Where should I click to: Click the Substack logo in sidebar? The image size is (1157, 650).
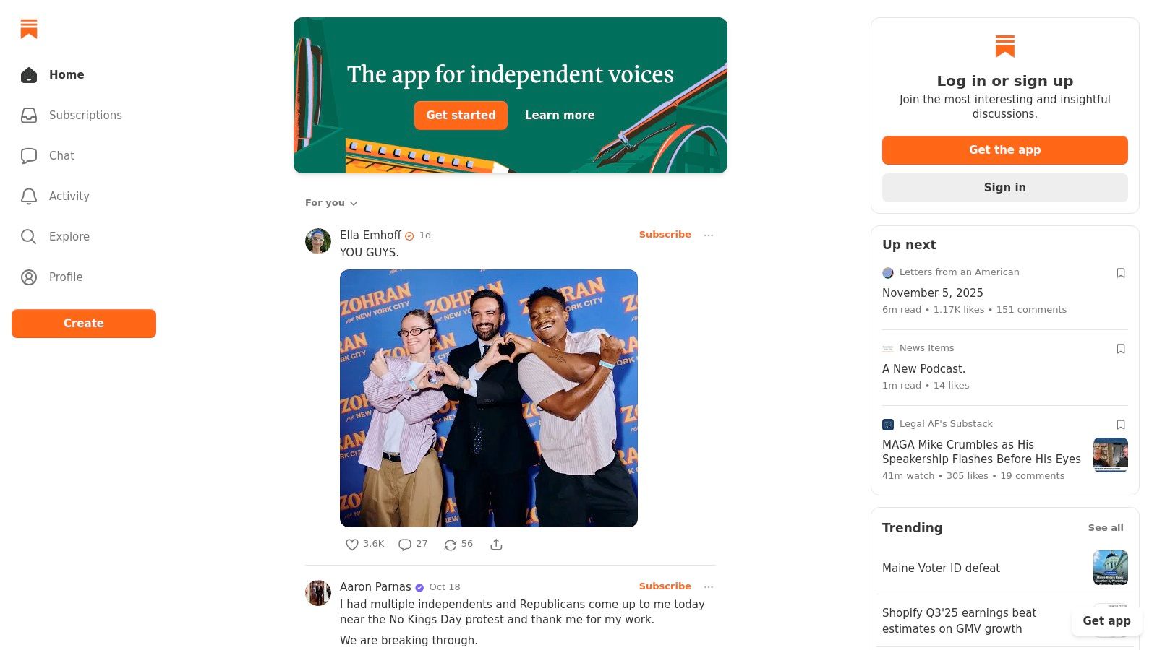click(29, 29)
